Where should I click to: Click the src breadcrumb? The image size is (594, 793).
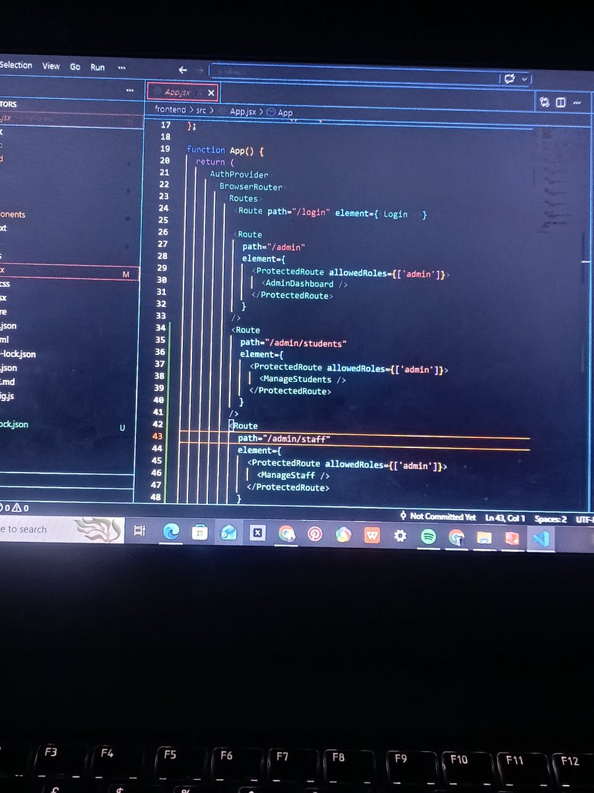(x=201, y=111)
